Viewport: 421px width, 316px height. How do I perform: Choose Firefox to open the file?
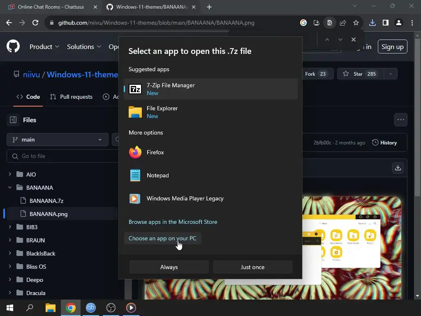point(210,152)
